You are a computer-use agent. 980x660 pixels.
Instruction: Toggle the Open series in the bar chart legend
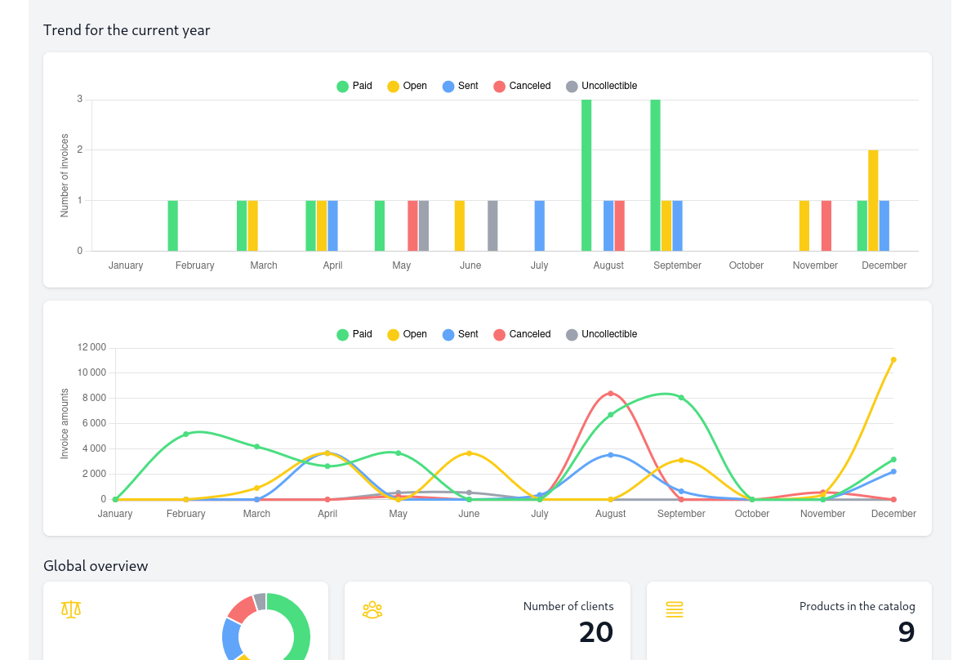pyautogui.click(x=407, y=86)
